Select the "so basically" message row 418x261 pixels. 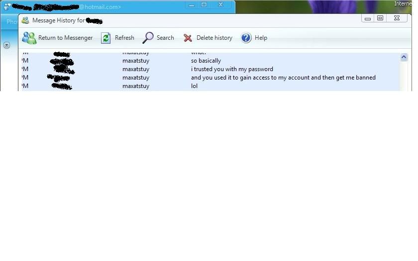pos(206,61)
